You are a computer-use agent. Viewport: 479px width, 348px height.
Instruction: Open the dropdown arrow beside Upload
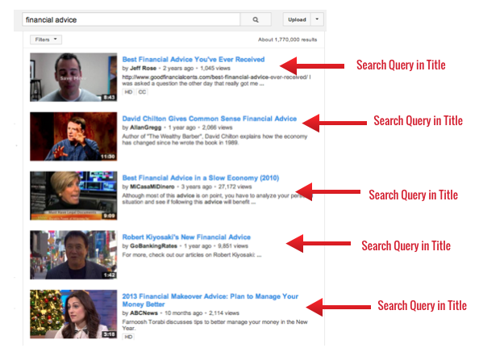point(317,19)
